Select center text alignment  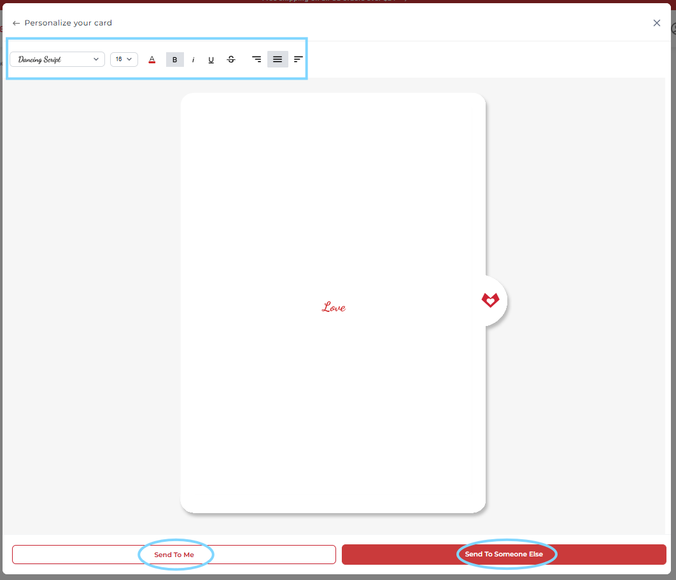click(278, 59)
